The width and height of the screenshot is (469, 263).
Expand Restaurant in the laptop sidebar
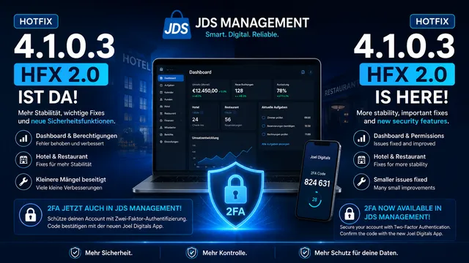[171, 114]
